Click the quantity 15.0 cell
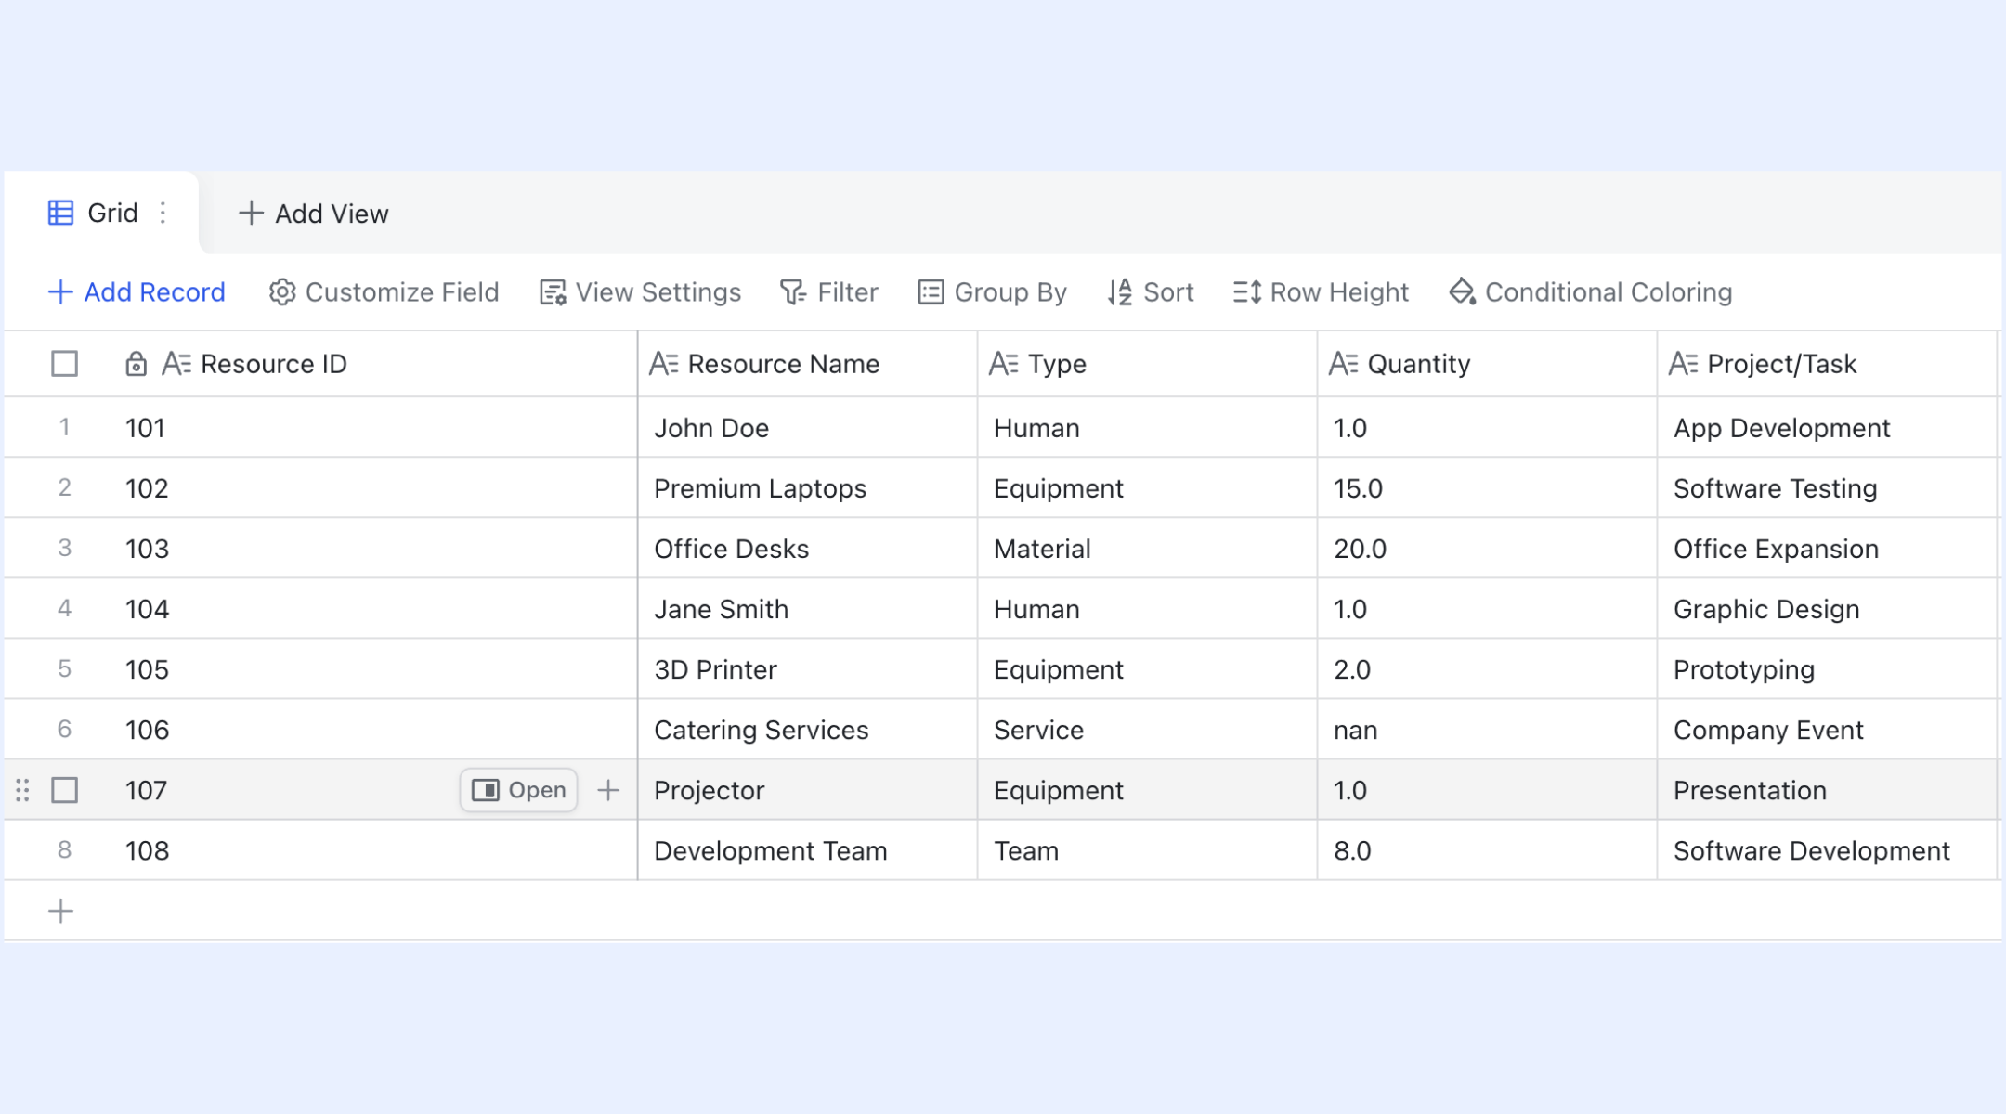Viewport: 2006px width, 1114px height. (1488, 488)
